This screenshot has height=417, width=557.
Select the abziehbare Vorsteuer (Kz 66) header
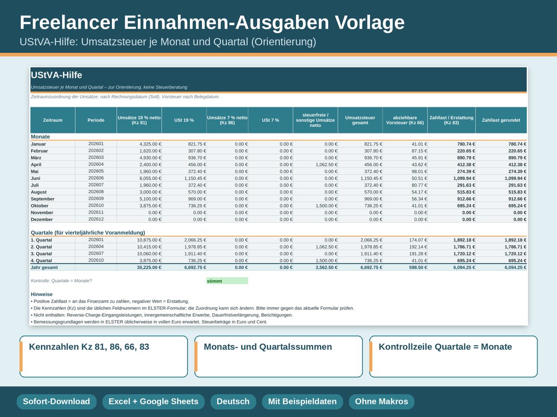(405, 120)
